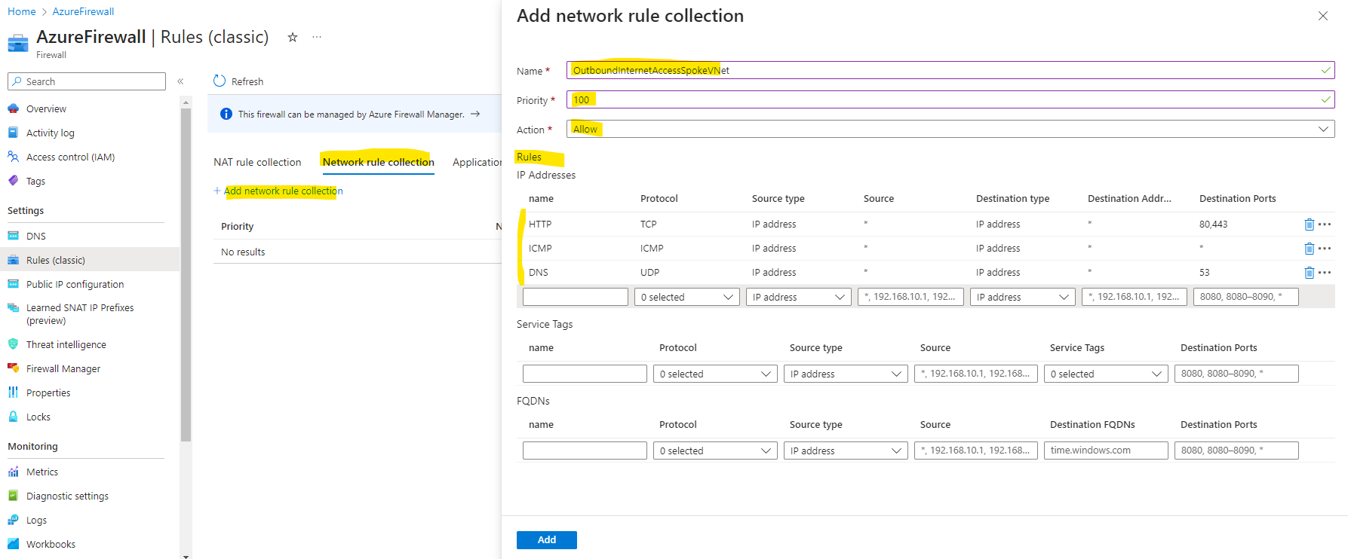Open the ellipsis menu beside title
Viewport: 1348px width, 559px height.
(317, 37)
